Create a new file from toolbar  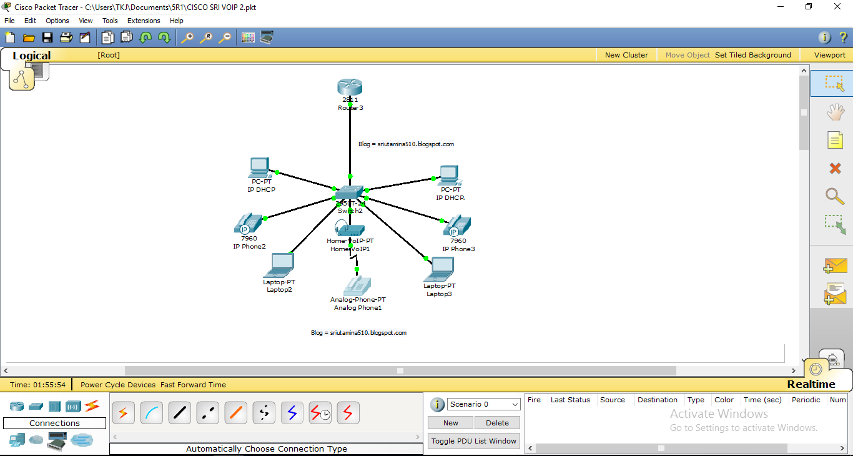pos(10,37)
